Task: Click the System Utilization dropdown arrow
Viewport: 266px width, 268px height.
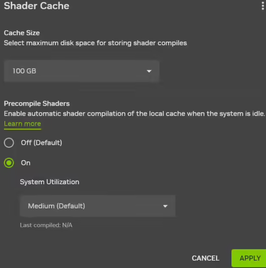Action: (x=165, y=206)
